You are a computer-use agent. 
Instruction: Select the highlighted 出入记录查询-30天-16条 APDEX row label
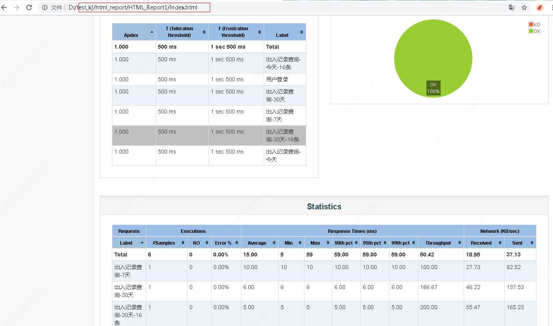[283, 136]
